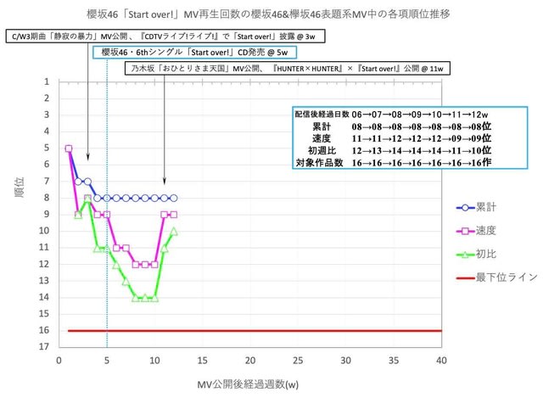Click the 初比 triangle marker at week 12

coord(174,232)
